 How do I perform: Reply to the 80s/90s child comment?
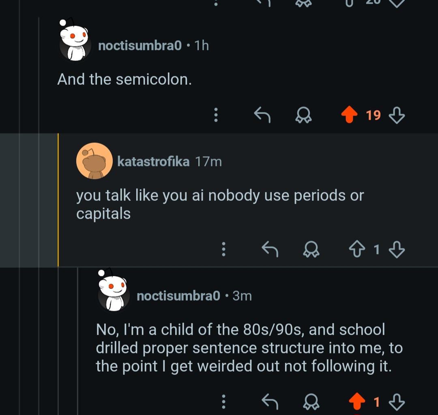click(270, 401)
